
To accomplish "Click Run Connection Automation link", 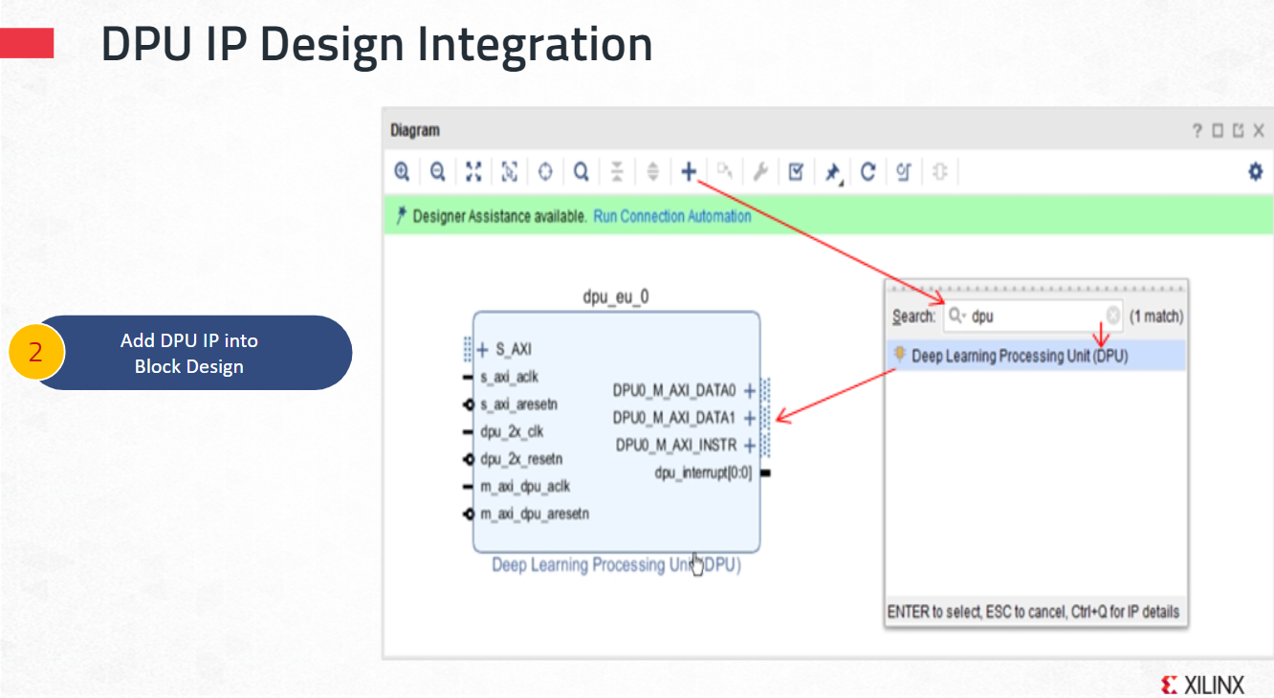I will [671, 216].
